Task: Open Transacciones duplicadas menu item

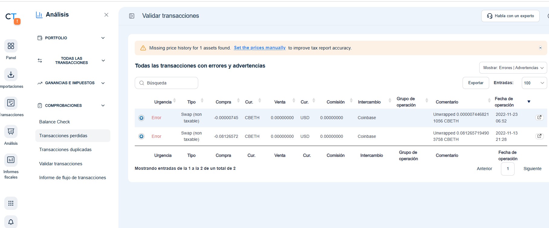Action: (65, 150)
